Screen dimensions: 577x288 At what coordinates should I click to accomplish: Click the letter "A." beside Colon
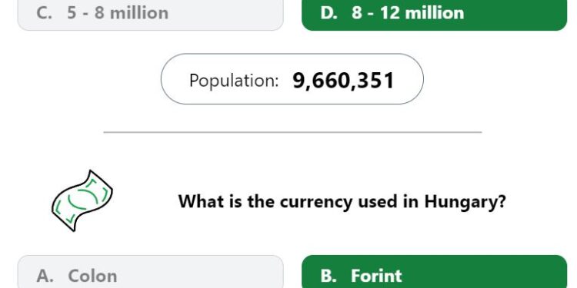pos(45,276)
